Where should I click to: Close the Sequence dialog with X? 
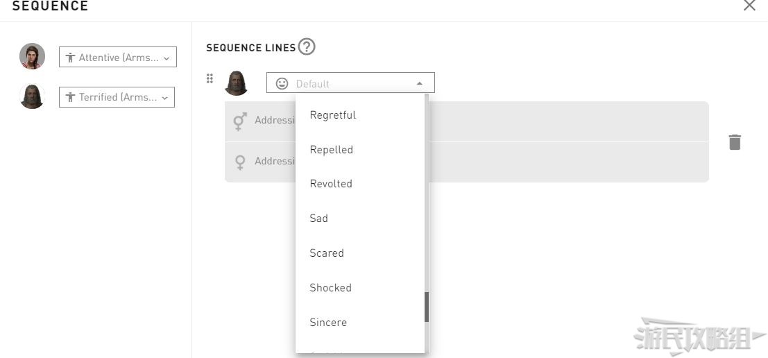[x=749, y=6]
